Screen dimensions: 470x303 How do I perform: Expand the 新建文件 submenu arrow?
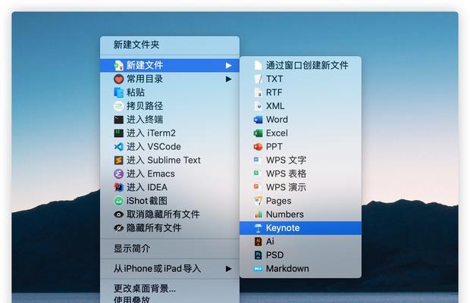[229, 65]
